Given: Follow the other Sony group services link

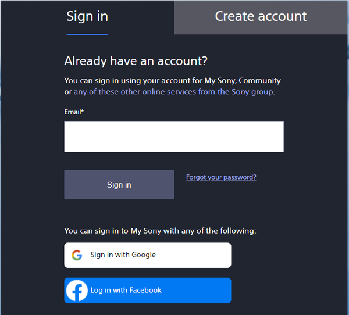Looking at the screenshot, I should coord(173,92).
